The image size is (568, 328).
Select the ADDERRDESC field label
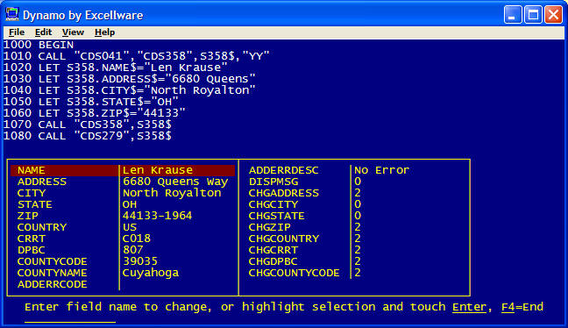[284, 170]
